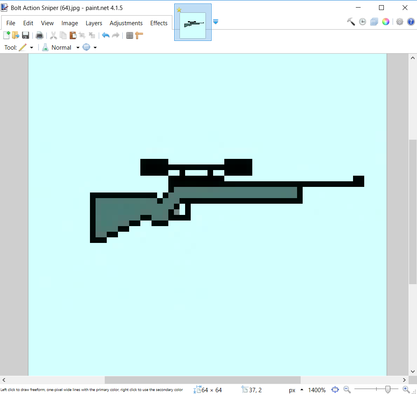Open the blend mode dropdown showing Normal
Viewport: 417px width, 395px height.
pos(78,47)
